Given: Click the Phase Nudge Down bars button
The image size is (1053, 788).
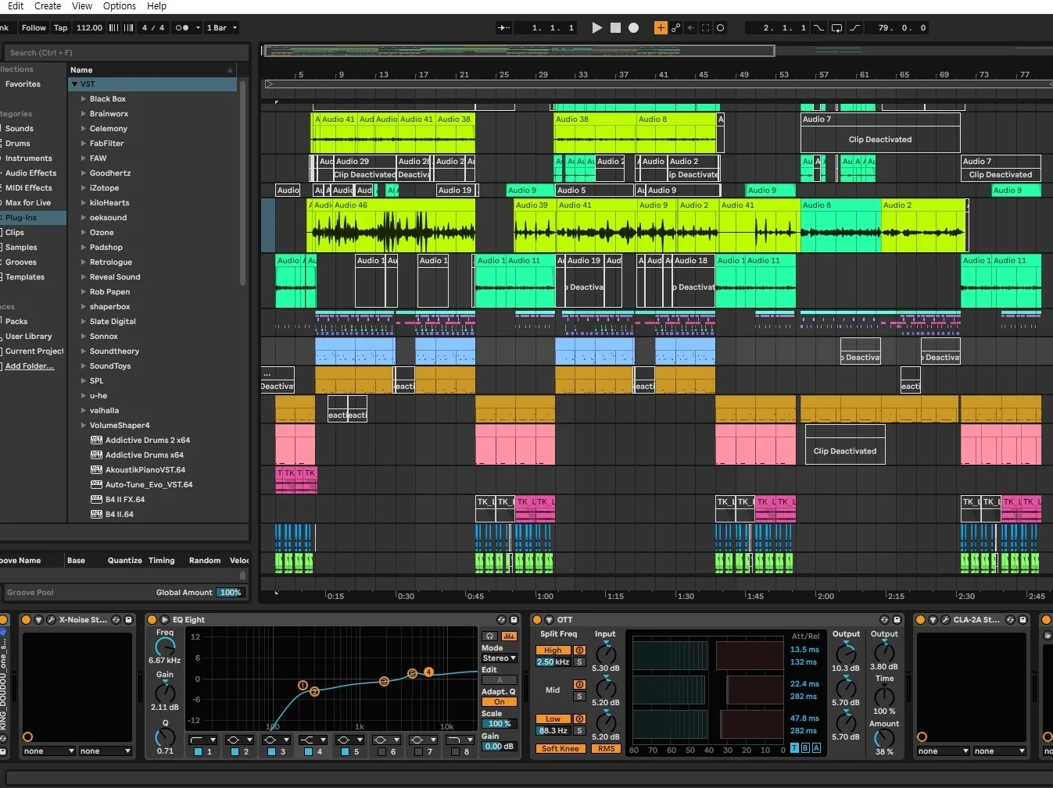Looking at the screenshot, I should (114, 27).
